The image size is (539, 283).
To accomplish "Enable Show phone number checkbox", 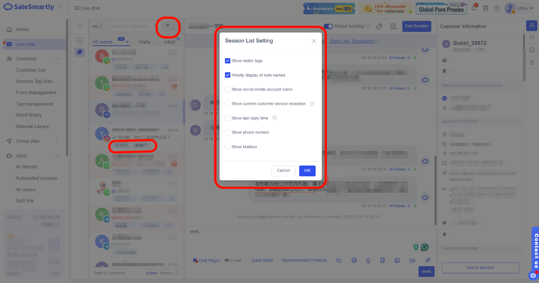I will (x=228, y=132).
